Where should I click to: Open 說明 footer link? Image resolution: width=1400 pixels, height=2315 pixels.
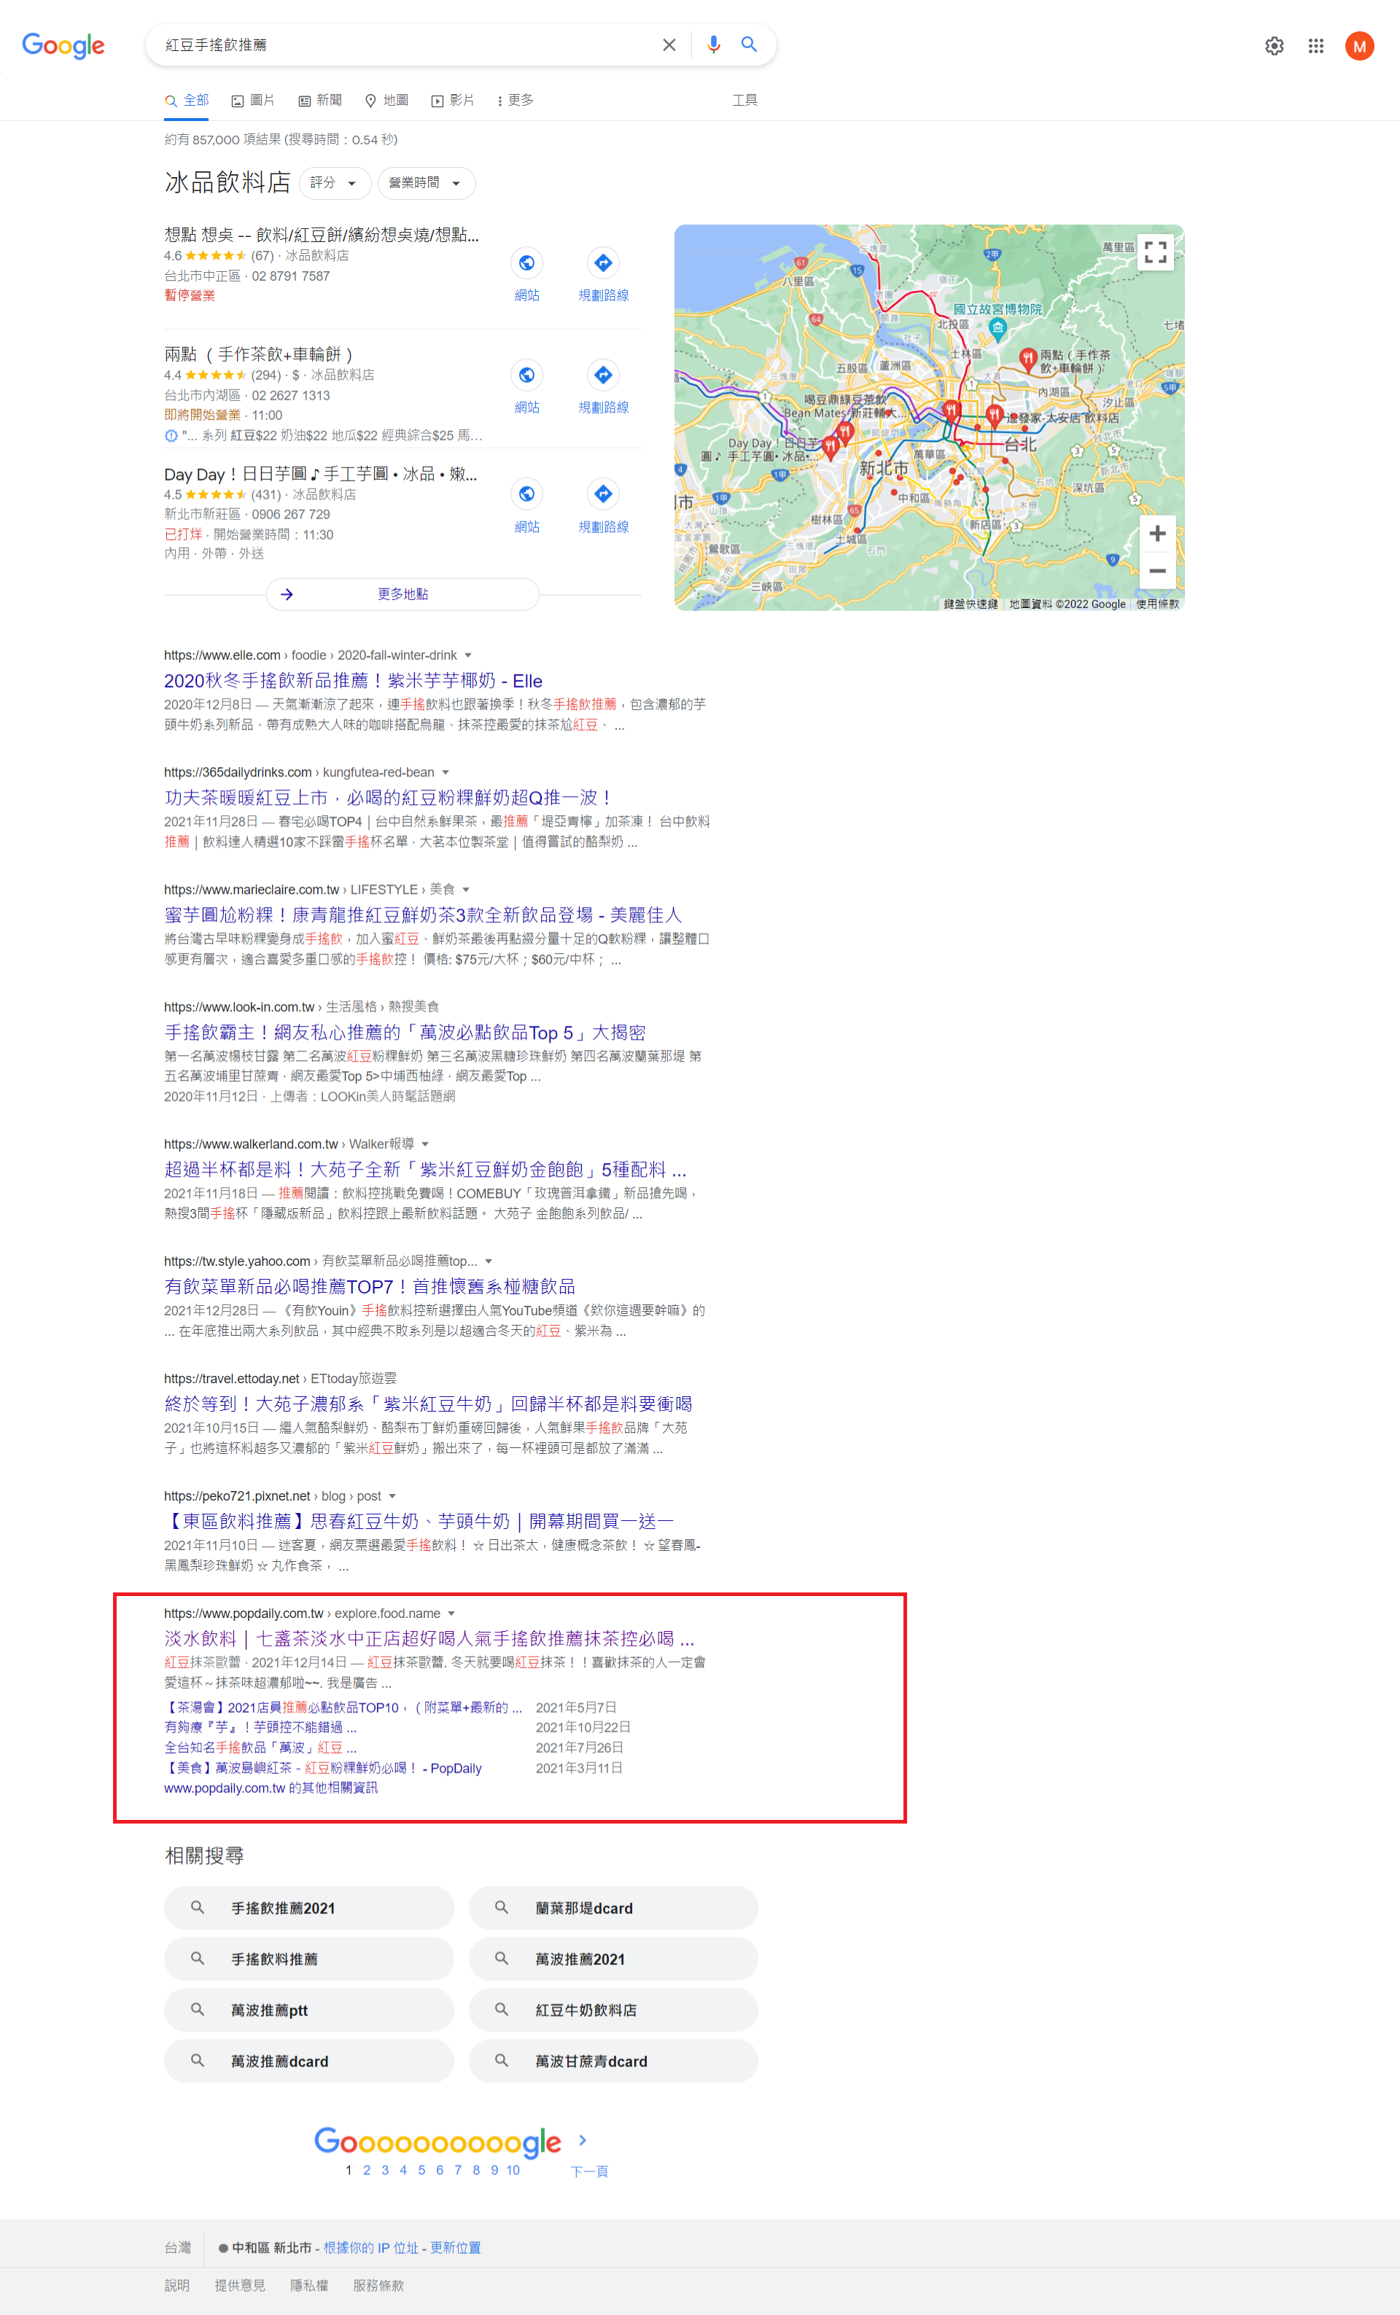pyautogui.click(x=176, y=2286)
